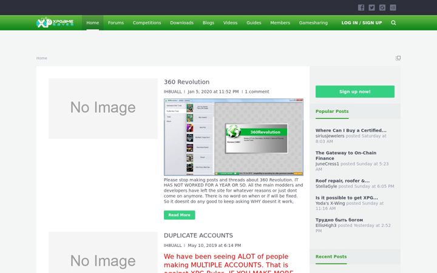Click user EllisHigh3
Viewport: 437px width, 273px height.
point(326,225)
